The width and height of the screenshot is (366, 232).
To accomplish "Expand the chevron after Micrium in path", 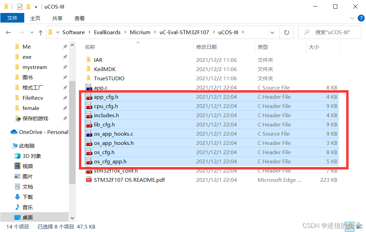I will pos(155,32).
